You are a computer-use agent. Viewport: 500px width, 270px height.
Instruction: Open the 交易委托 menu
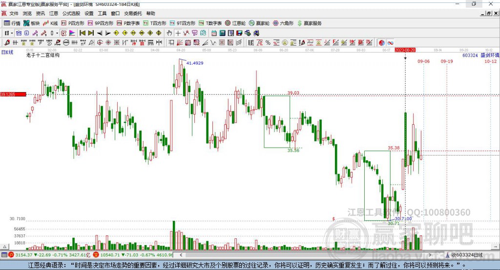coord(133,13)
